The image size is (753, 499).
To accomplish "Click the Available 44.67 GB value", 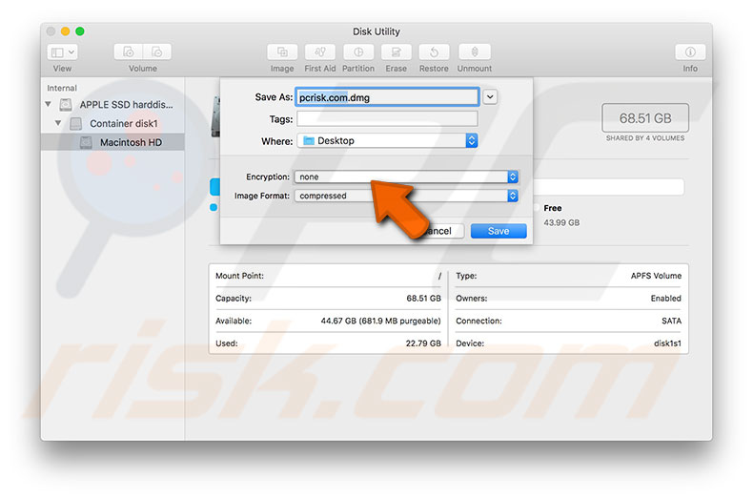I will coord(380,321).
